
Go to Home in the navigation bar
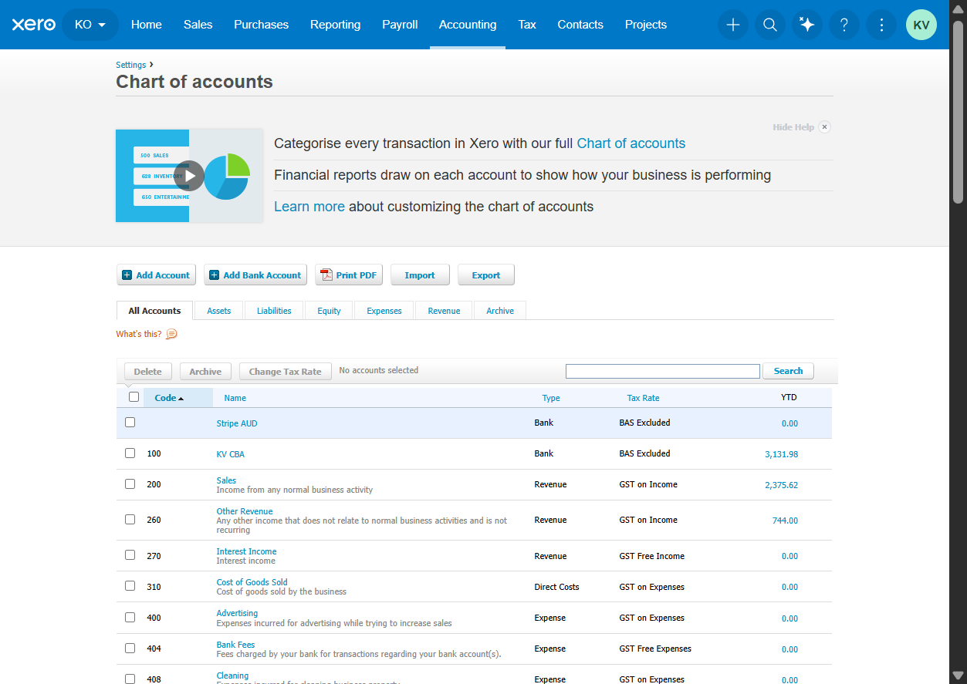pyautogui.click(x=147, y=25)
